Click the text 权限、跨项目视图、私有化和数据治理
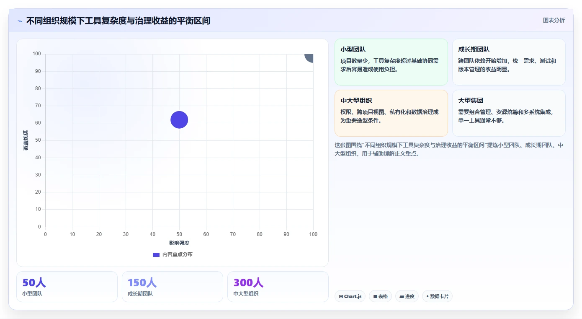 [x=390, y=116]
